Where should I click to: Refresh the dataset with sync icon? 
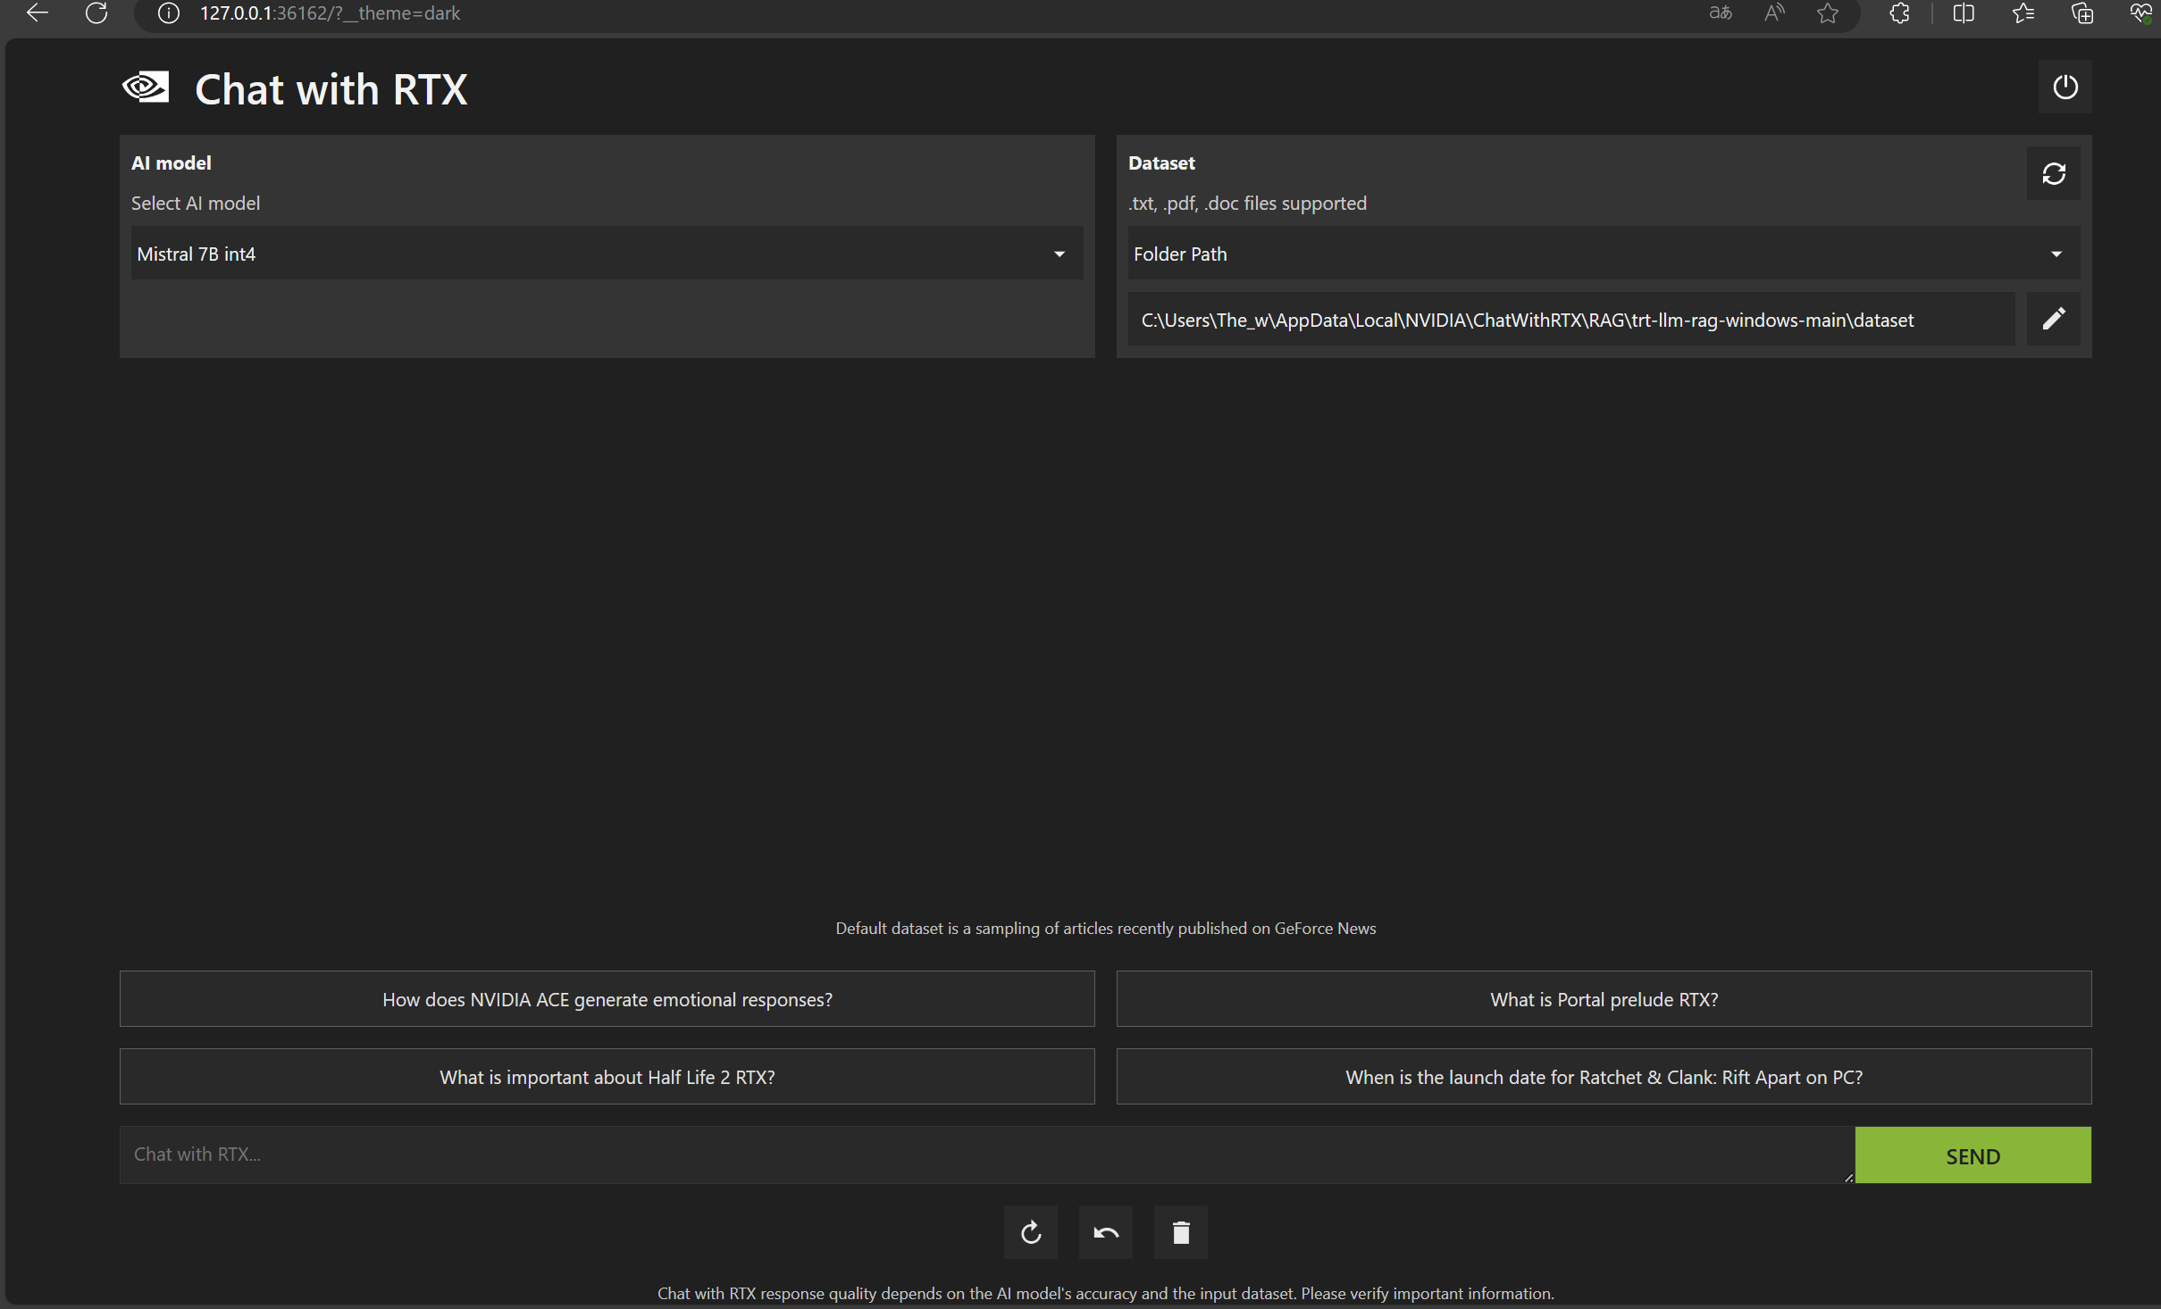pyautogui.click(x=2053, y=173)
